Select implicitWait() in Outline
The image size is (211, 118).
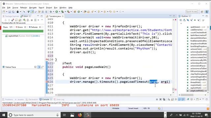coord(197,85)
